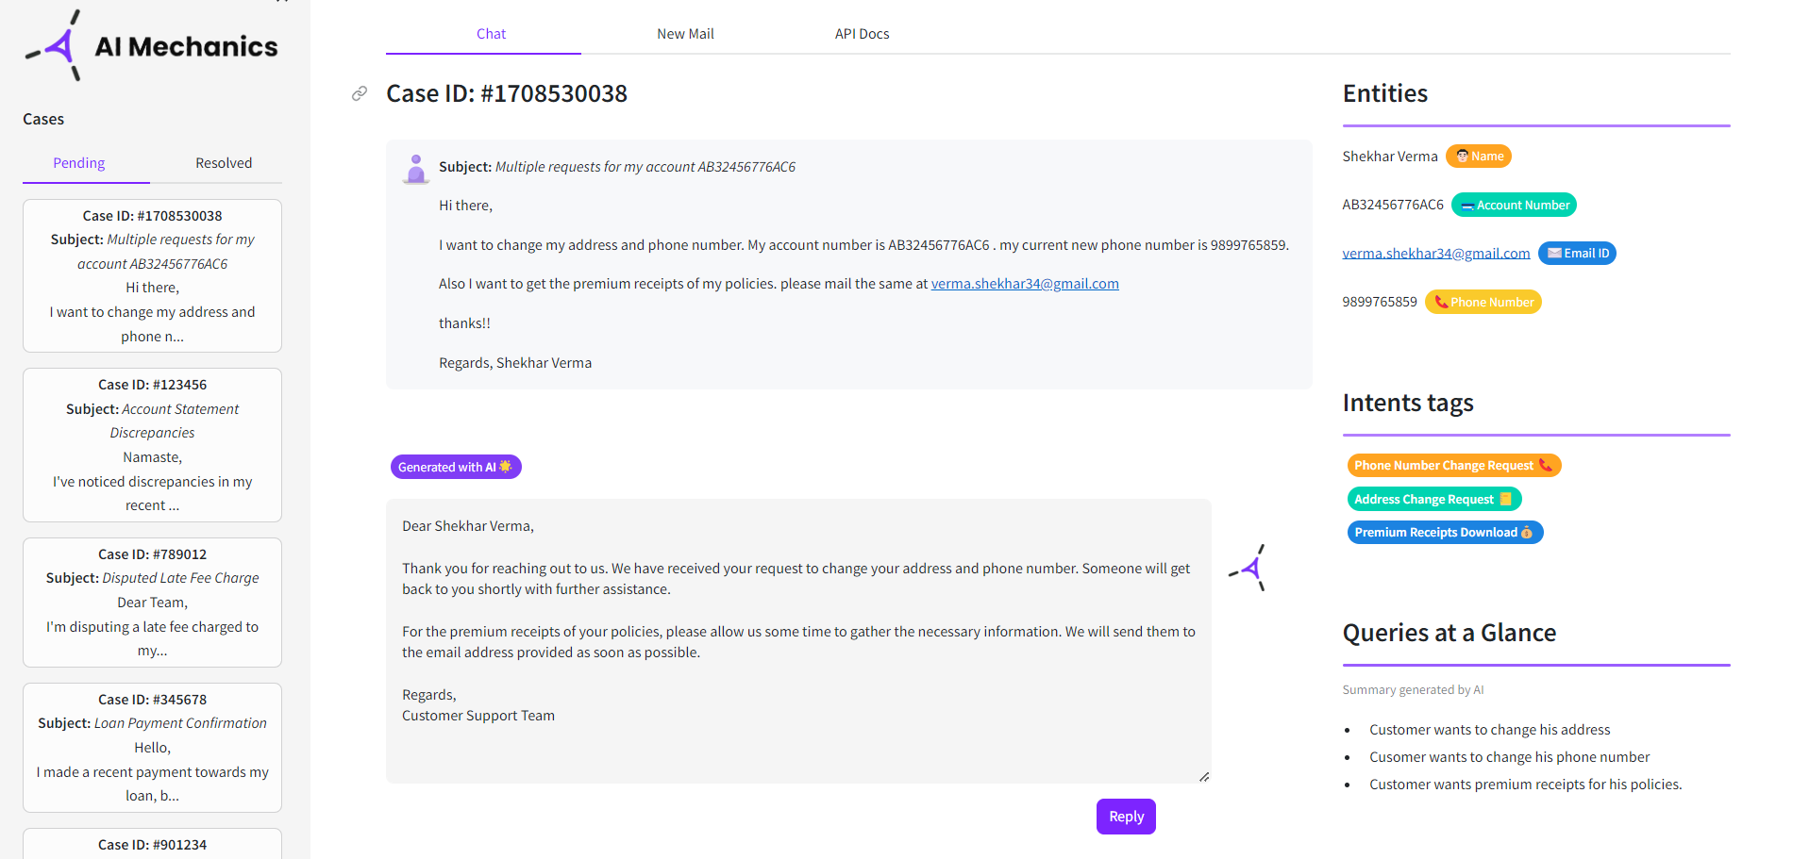Click the AI Mechanics logo
1793x859 pixels.
point(151,45)
